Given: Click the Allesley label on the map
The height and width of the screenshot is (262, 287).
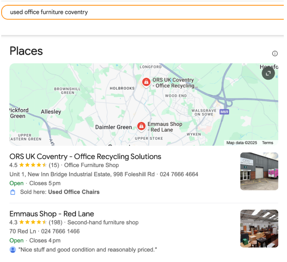Looking at the screenshot, I should [x=51, y=111].
